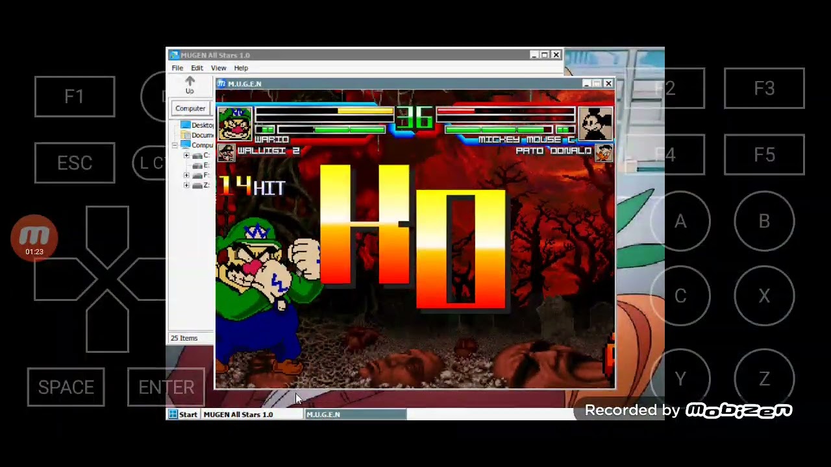Open the Mobizen recording bubble
Viewport: 831px width, 467px height.
pyautogui.click(x=34, y=238)
